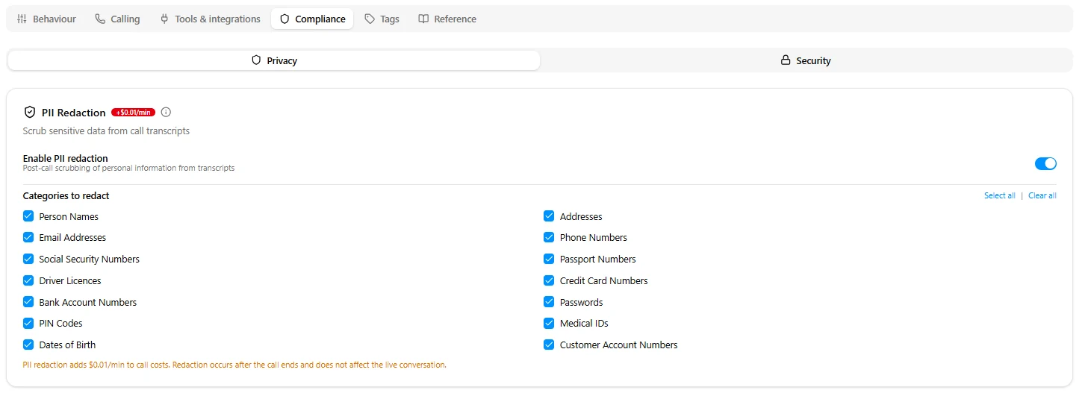Switch to the Security sub-tab
1088x393 pixels.
(x=806, y=60)
